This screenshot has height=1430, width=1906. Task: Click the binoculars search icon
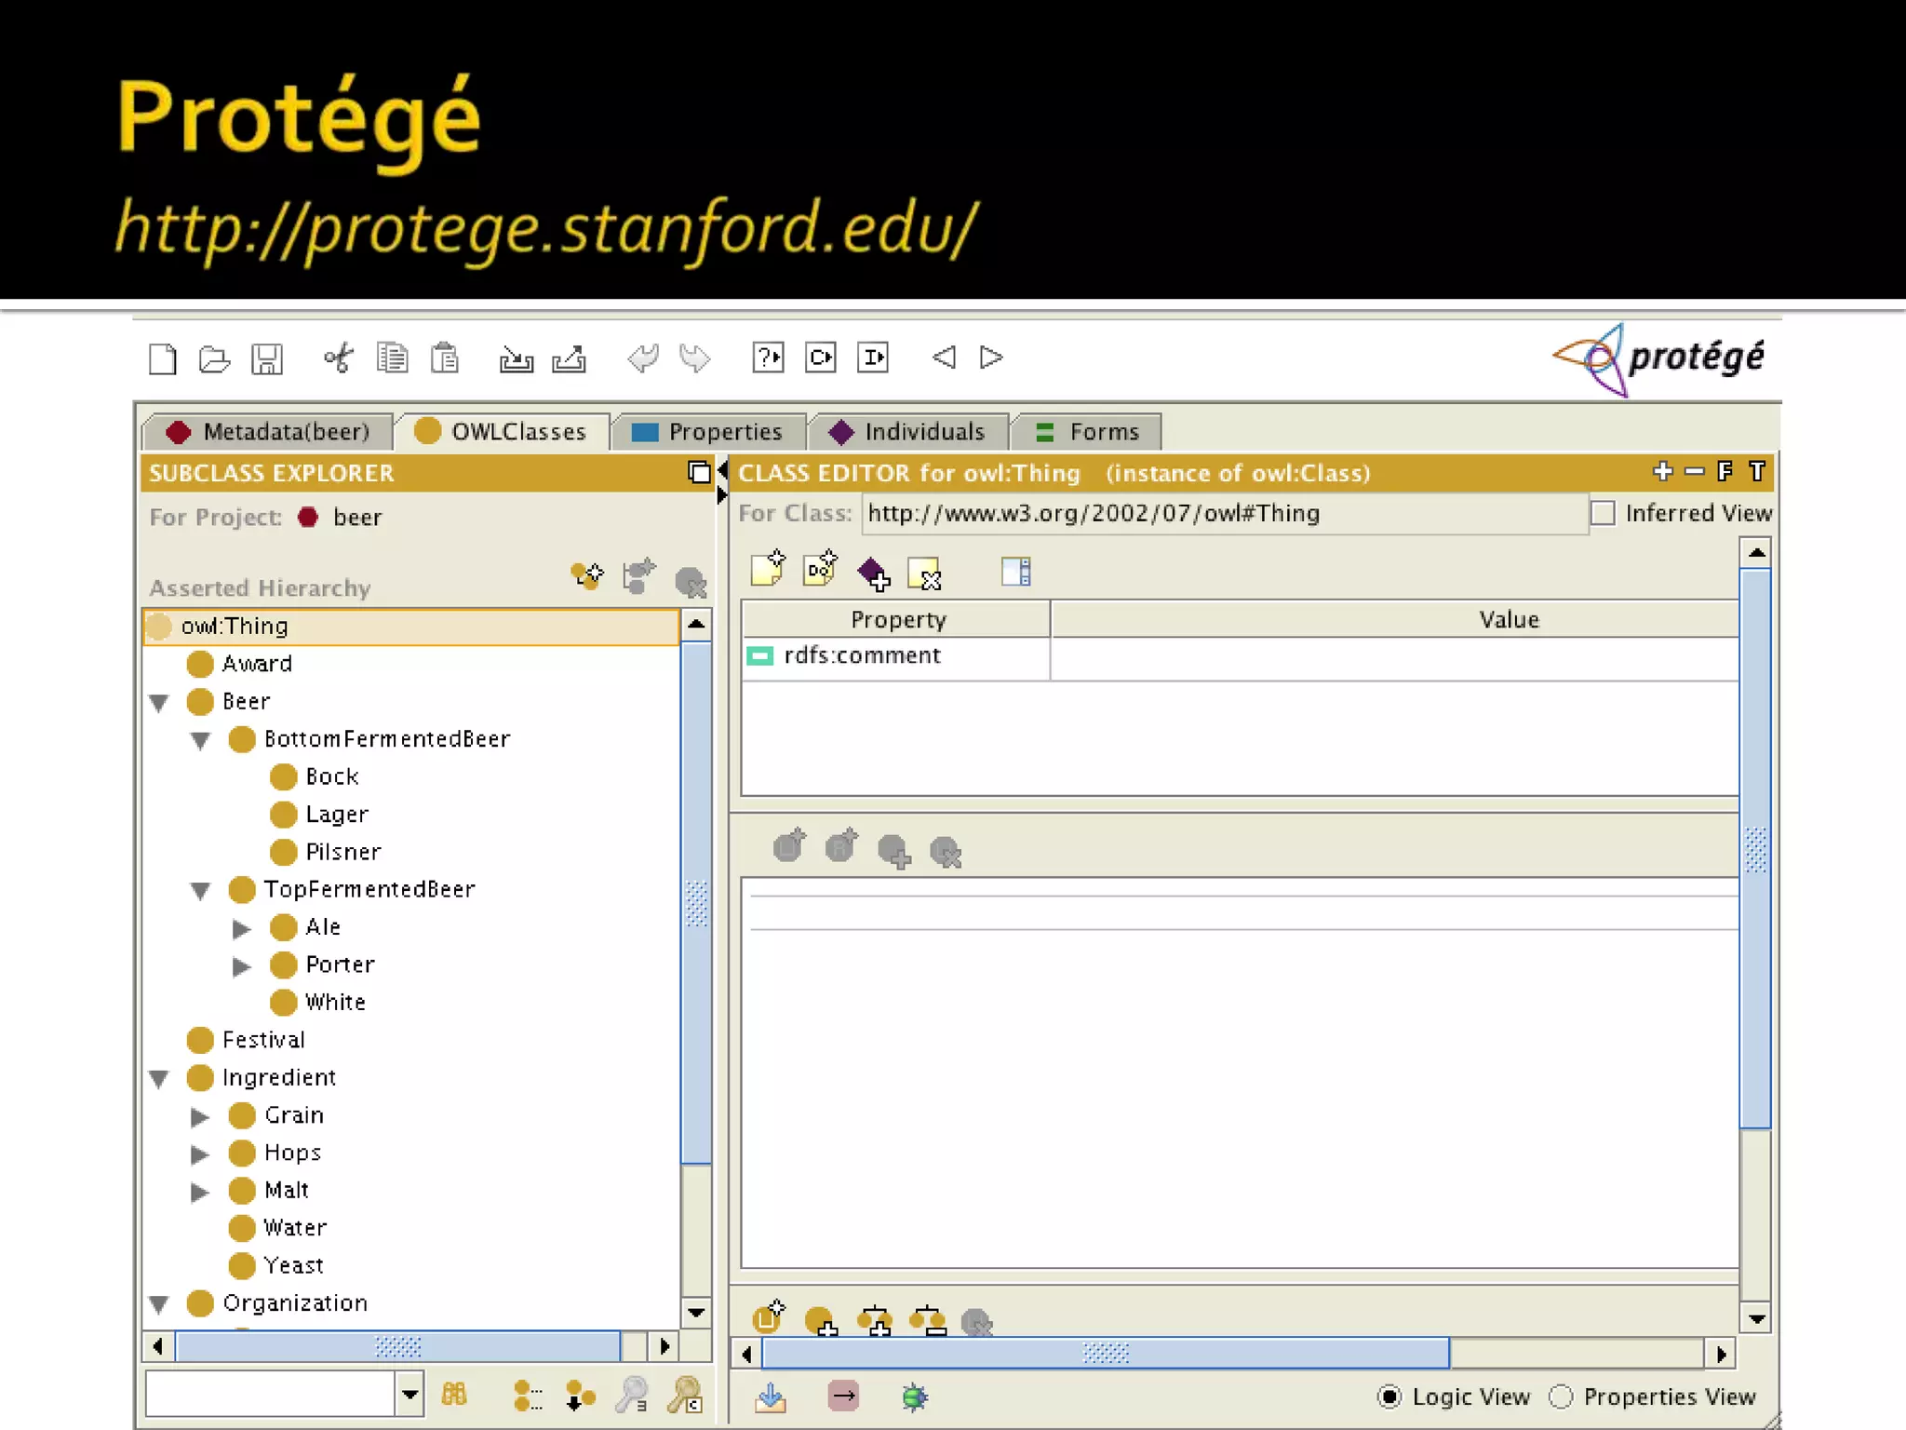[x=454, y=1394]
